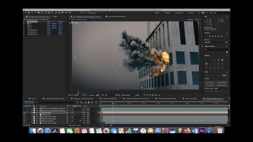
Task: Open After Effects icon in the Dock
Action: [202, 131]
